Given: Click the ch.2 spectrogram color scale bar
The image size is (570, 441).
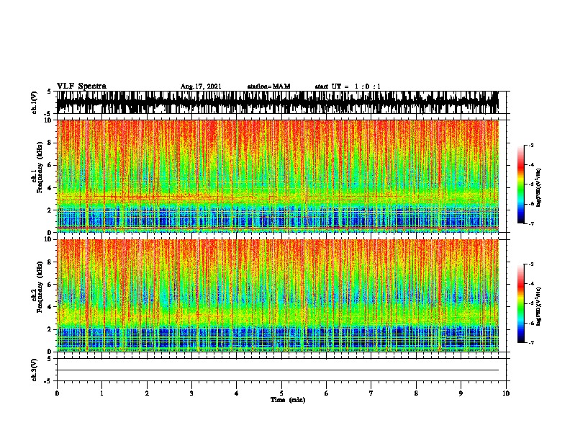Looking at the screenshot, I should click(x=521, y=303).
